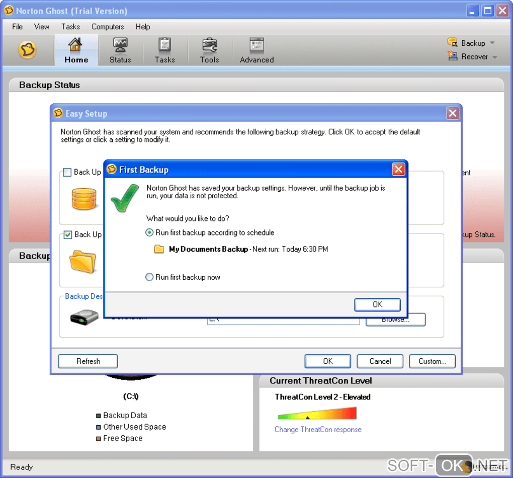
Task: Click the Recover icon in the toolbar
Action: pyautogui.click(x=453, y=56)
